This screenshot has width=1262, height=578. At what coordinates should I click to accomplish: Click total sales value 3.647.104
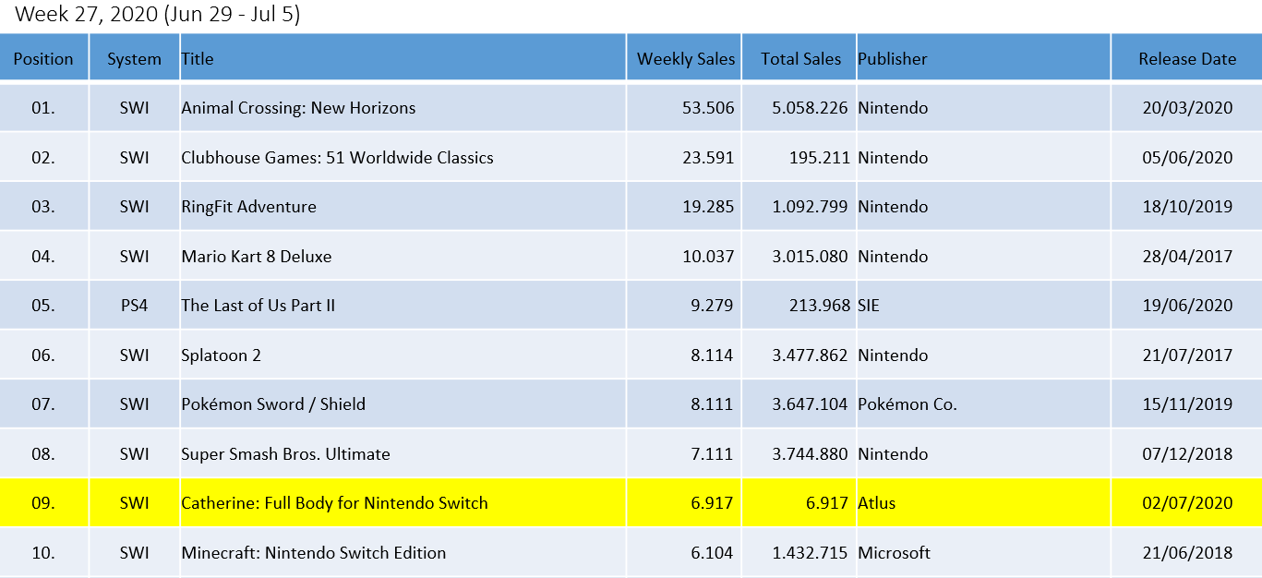click(811, 404)
